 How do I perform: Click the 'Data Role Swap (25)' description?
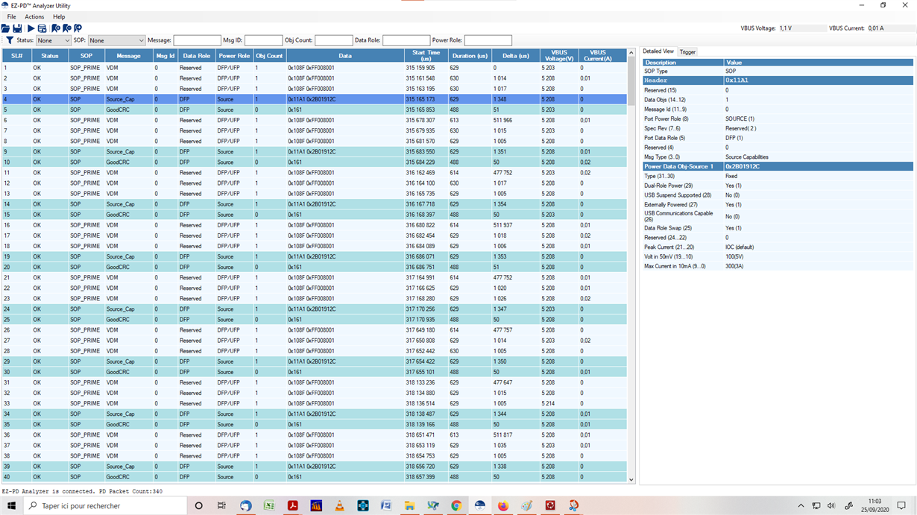click(668, 228)
